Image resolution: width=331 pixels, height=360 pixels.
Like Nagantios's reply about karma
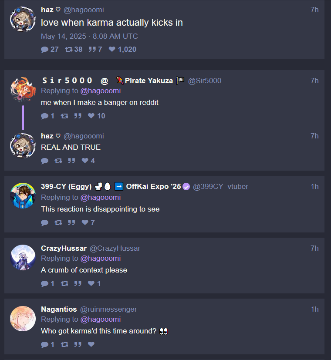point(91,344)
